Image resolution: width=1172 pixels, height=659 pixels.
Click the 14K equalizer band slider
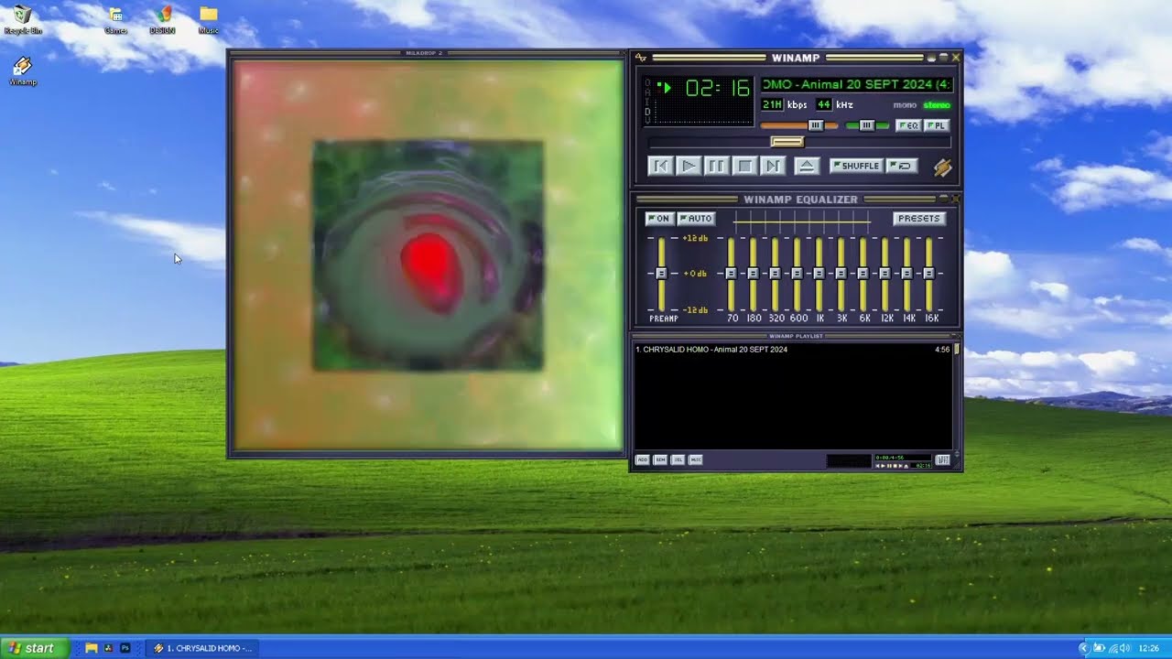coord(906,273)
